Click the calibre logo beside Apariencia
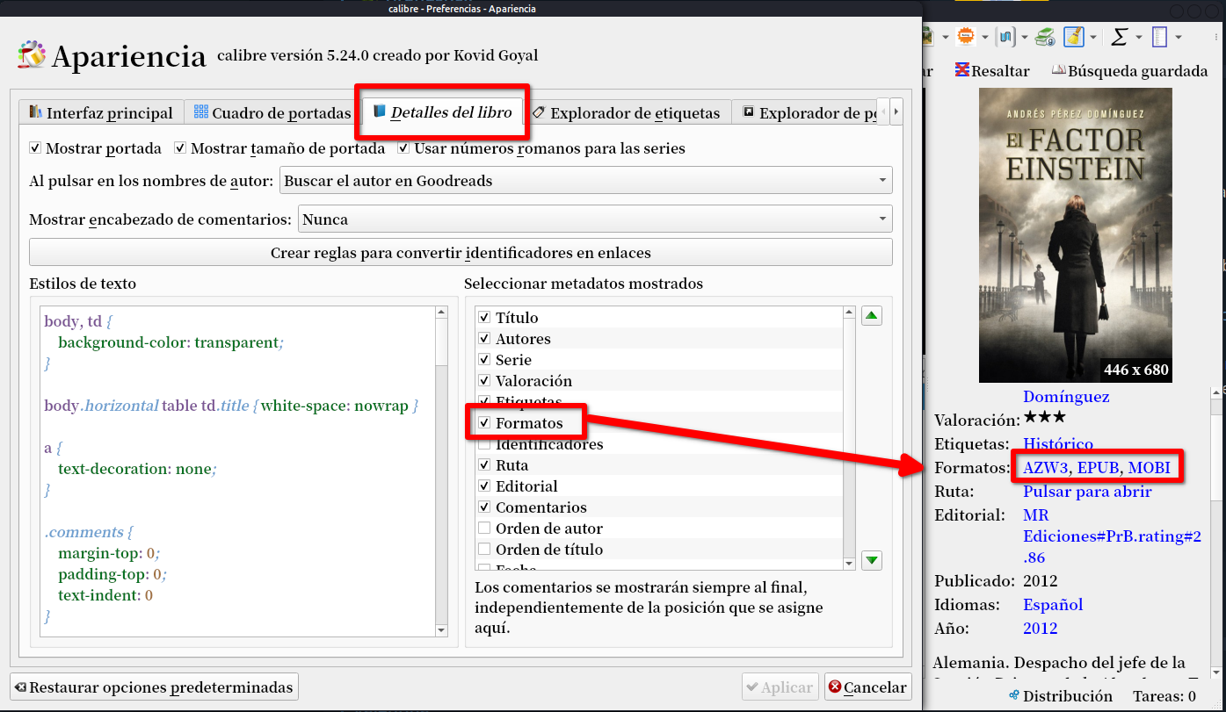Screen dimensions: 1226x712 tap(32, 55)
